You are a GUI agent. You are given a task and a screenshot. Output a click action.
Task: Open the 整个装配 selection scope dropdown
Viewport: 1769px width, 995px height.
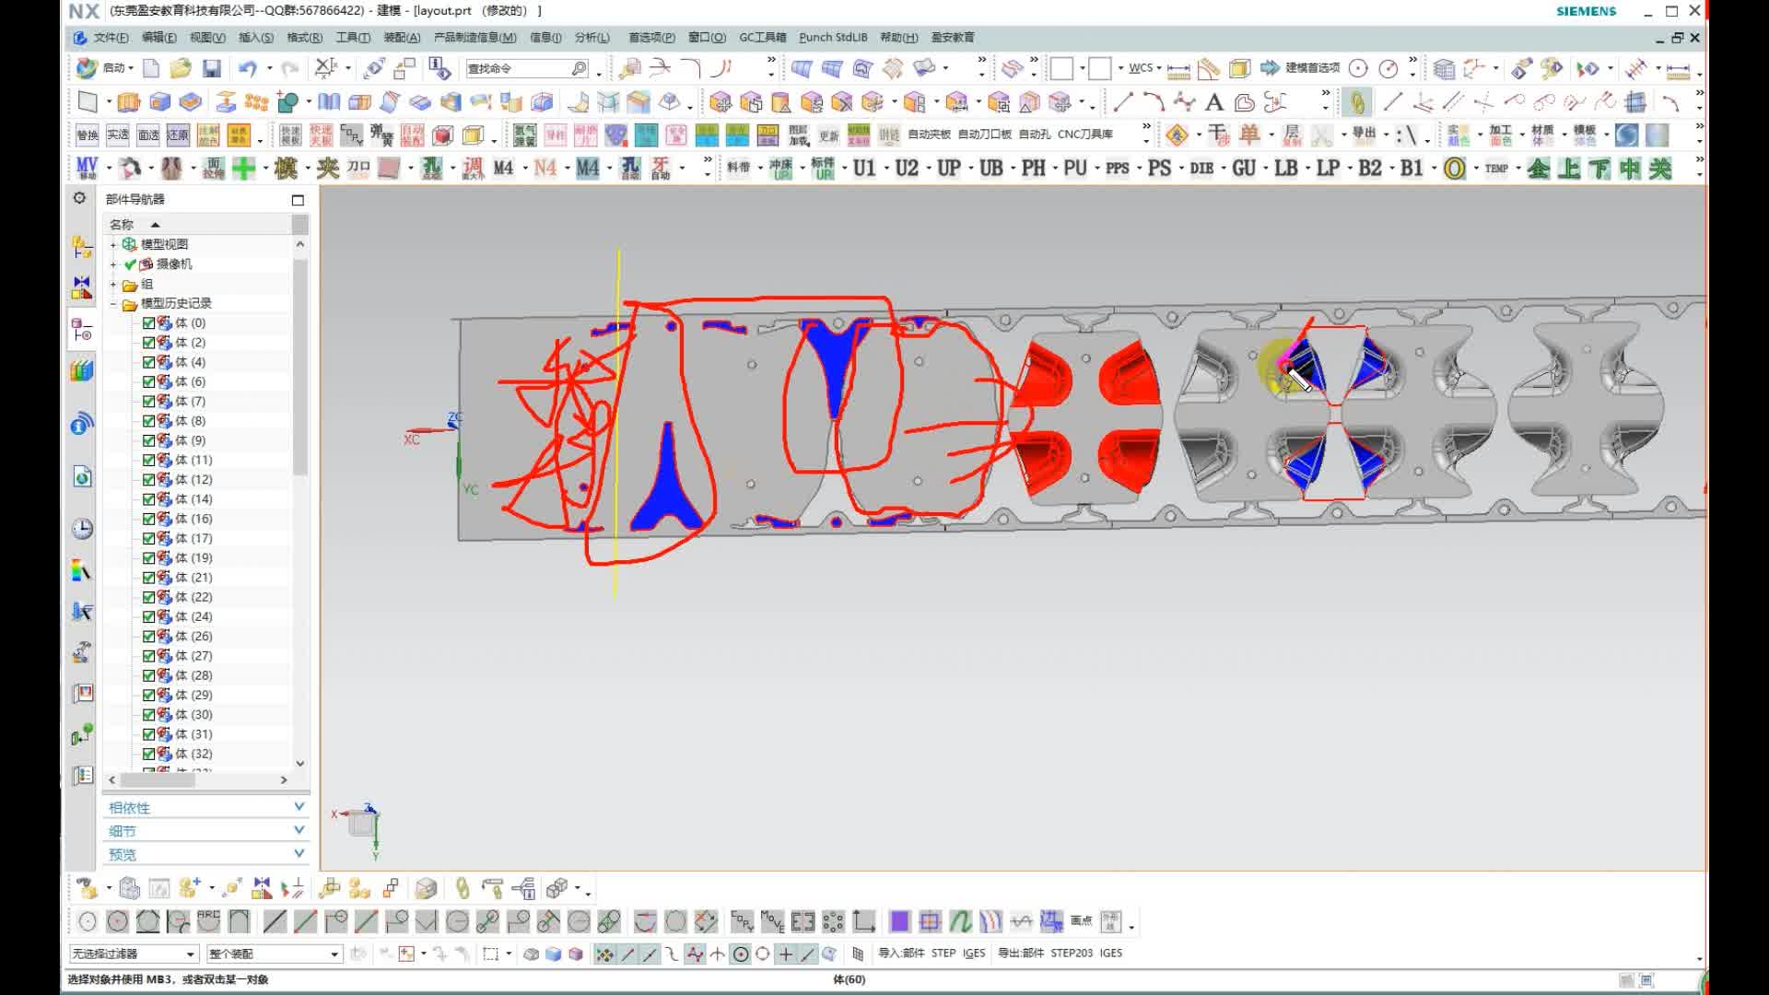(x=334, y=954)
